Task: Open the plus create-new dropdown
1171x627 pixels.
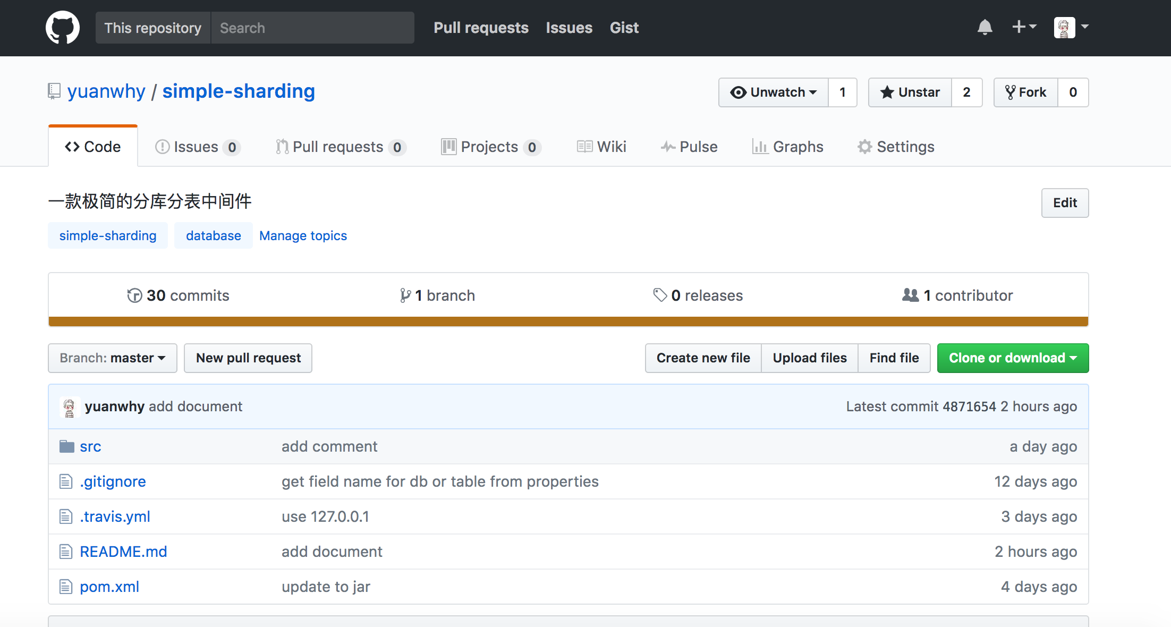Action: (x=1024, y=27)
